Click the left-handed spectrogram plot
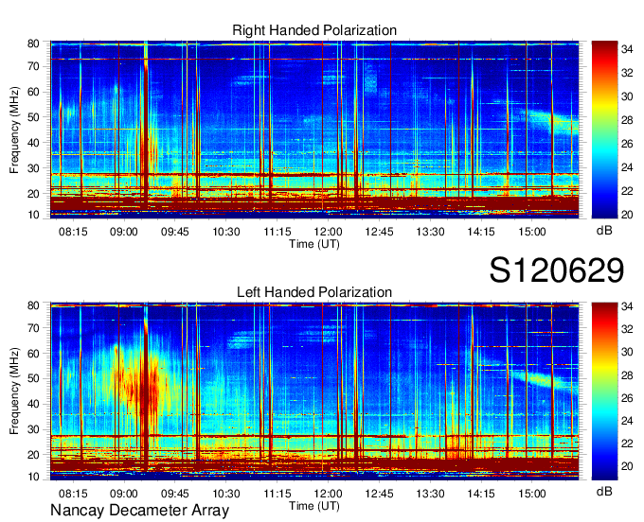644x522 pixels. click(x=314, y=391)
